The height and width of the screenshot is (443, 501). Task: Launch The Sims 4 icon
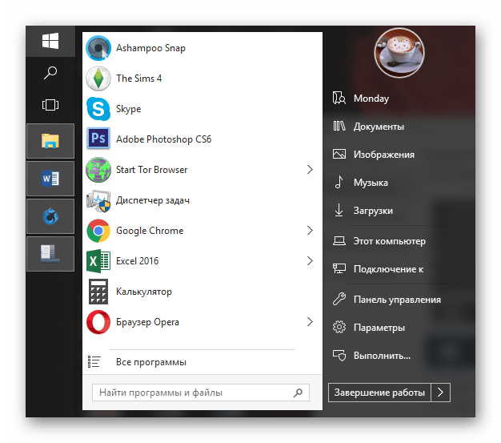point(98,79)
